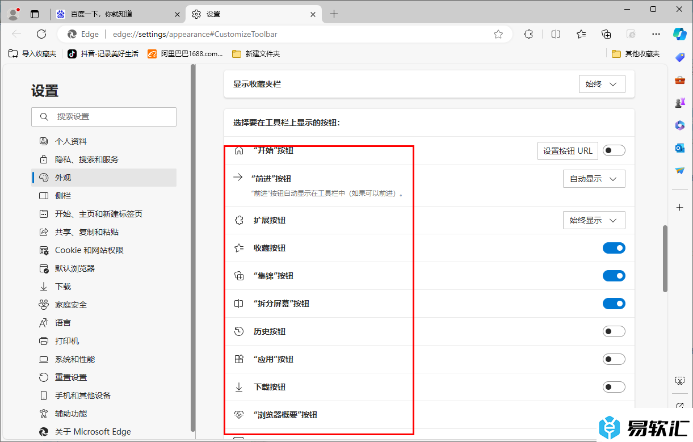Click the settings navigation pane scrollbar
This screenshot has height=442, width=693.
(193, 247)
